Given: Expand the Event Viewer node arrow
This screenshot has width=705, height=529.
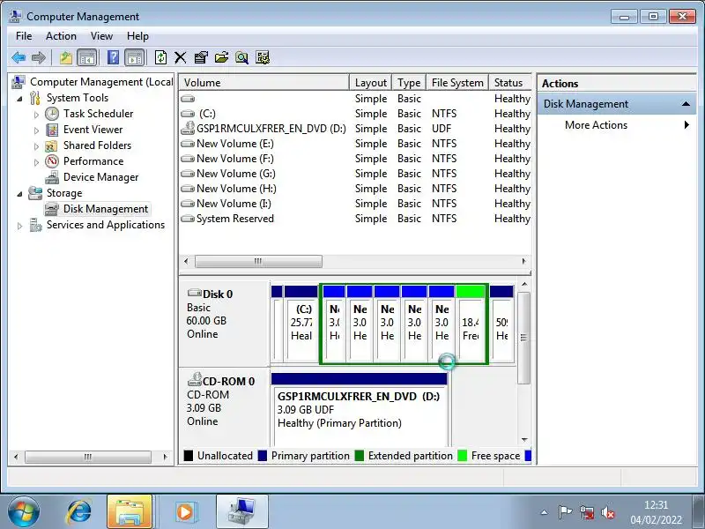Looking at the screenshot, I should tap(36, 130).
